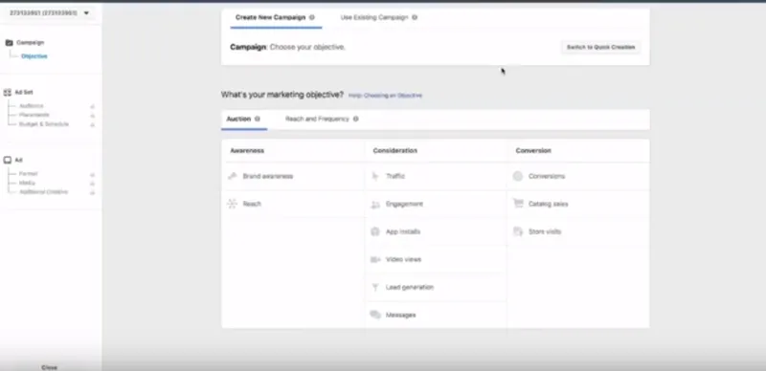Click lock icon next to Budget & Schedule
The image size is (766, 371).
coord(92,125)
